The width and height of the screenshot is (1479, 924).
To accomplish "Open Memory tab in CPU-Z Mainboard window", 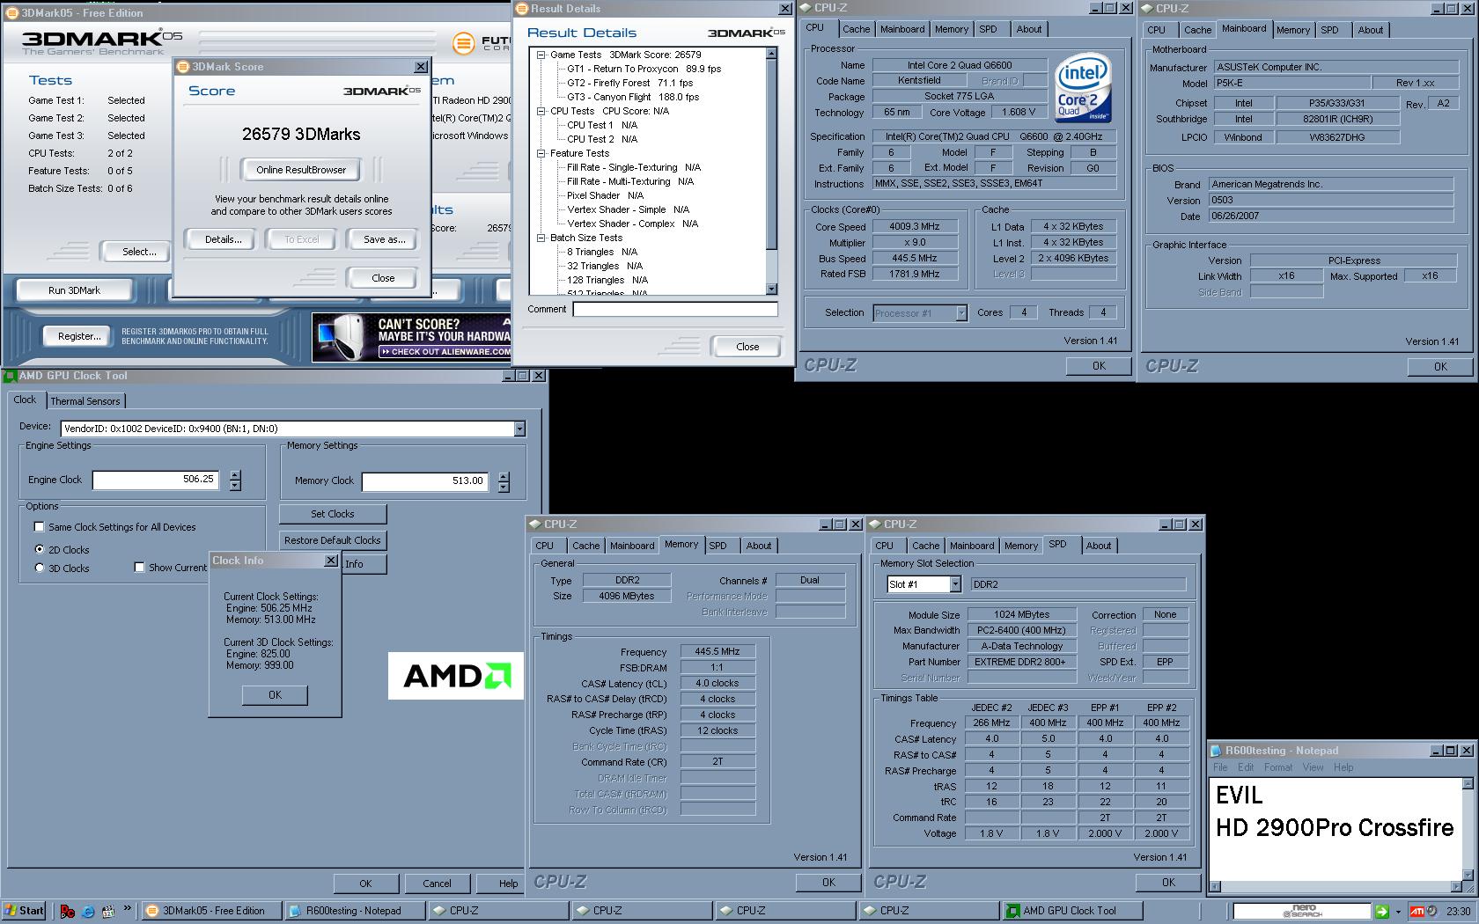I will click(x=1293, y=30).
